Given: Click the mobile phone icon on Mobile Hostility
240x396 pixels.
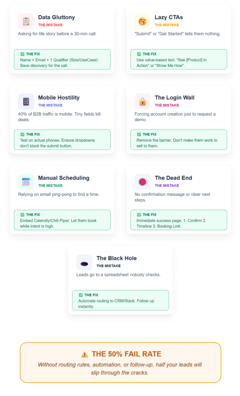Looking at the screenshot, I should click(26, 101).
